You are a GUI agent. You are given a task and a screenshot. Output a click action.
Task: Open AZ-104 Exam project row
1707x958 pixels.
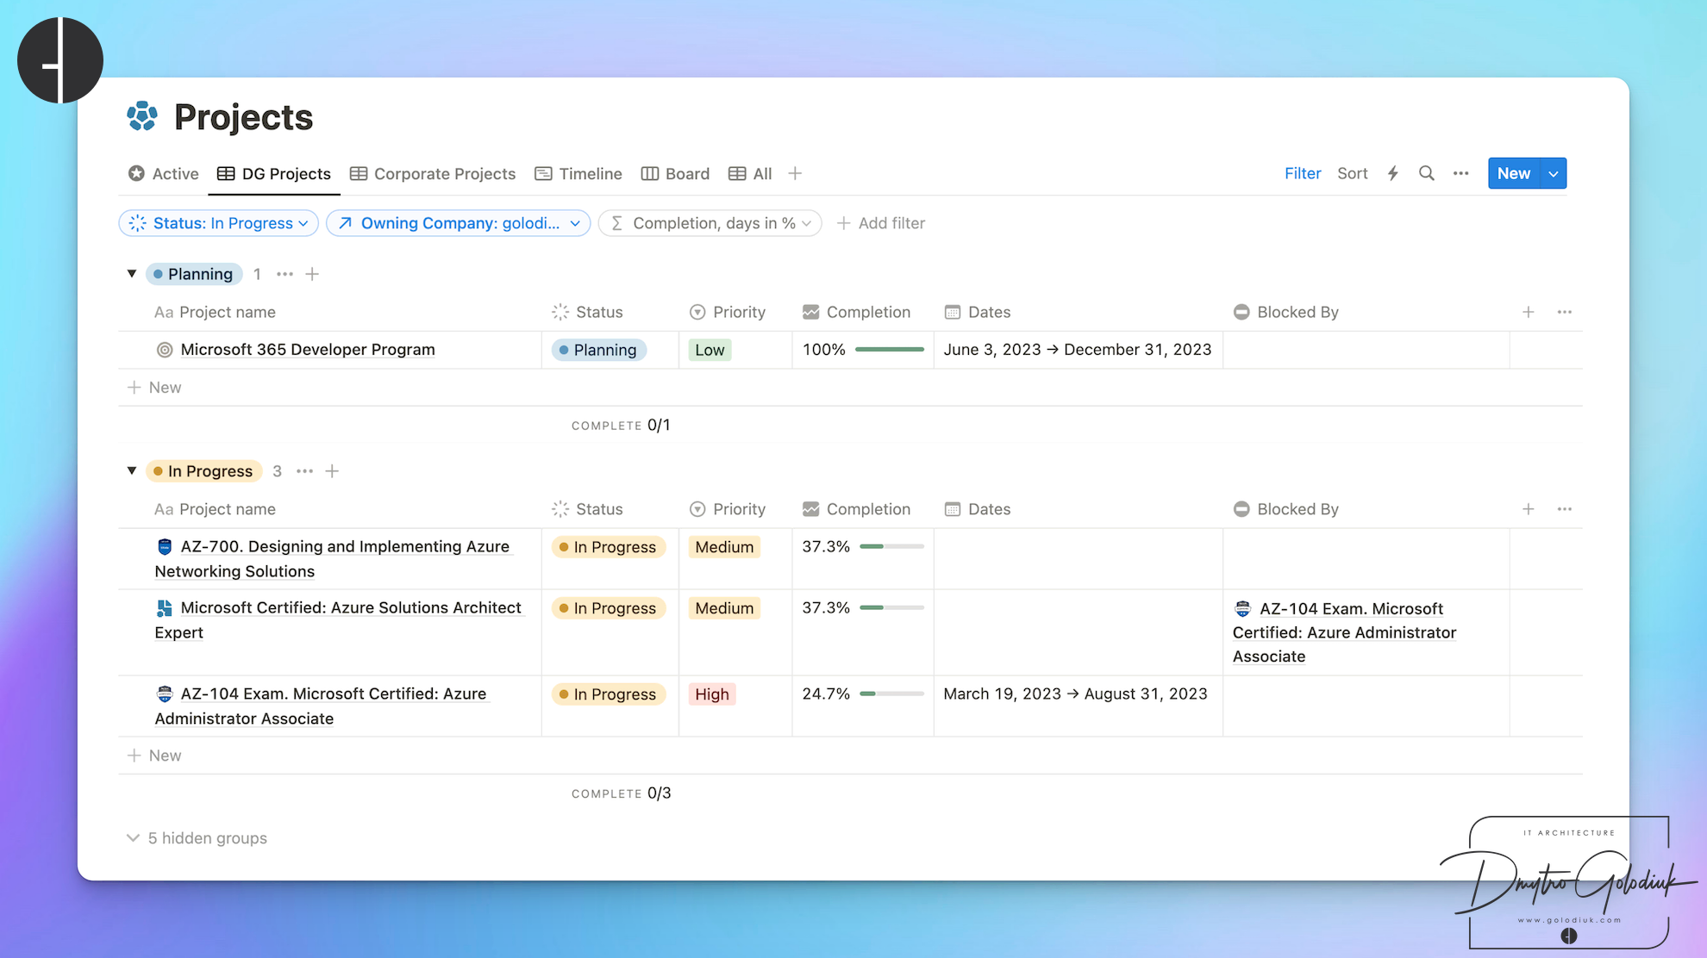(322, 706)
